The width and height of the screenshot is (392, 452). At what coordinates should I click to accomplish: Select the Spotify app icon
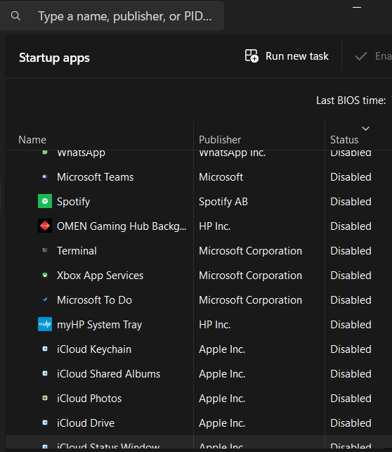[x=45, y=201]
